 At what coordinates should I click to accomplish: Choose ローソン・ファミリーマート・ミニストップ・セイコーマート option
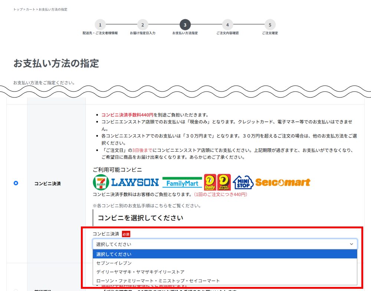pyautogui.click(x=224, y=281)
